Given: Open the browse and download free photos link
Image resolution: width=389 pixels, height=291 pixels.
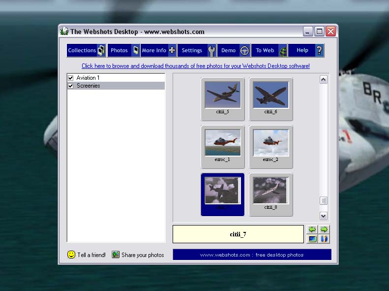Looking at the screenshot, I should coord(195,66).
